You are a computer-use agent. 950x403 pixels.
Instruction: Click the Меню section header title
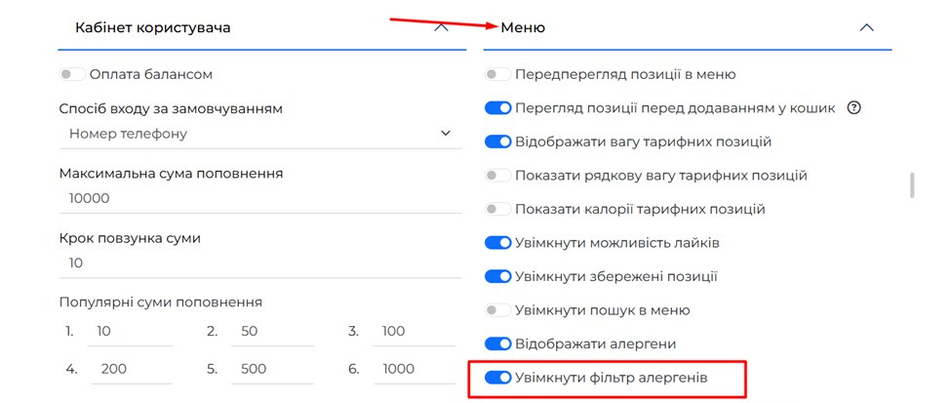point(523,27)
